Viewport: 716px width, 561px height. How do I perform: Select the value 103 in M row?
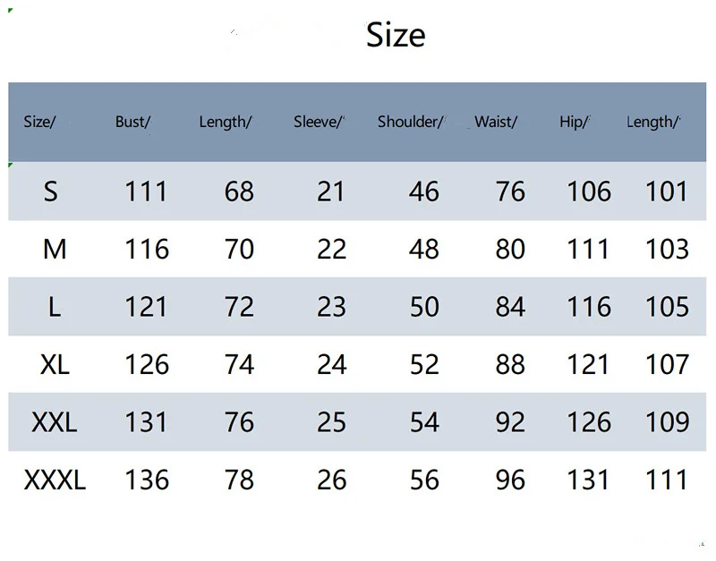667,249
